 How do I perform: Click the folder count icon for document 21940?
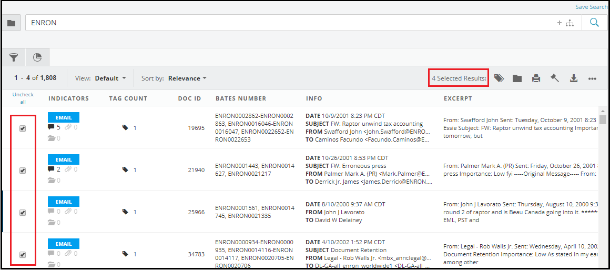tap(52, 180)
